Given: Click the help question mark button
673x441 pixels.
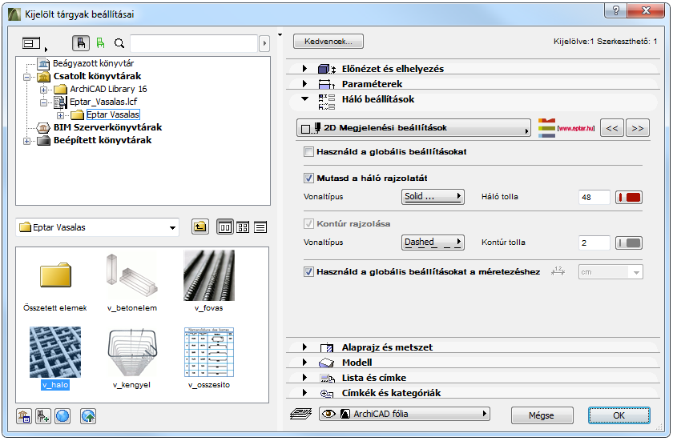Looking at the screenshot, I should click(x=616, y=11).
